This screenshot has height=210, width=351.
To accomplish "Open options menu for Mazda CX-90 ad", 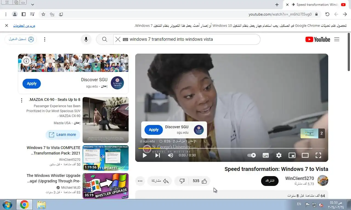I will point(22,101).
